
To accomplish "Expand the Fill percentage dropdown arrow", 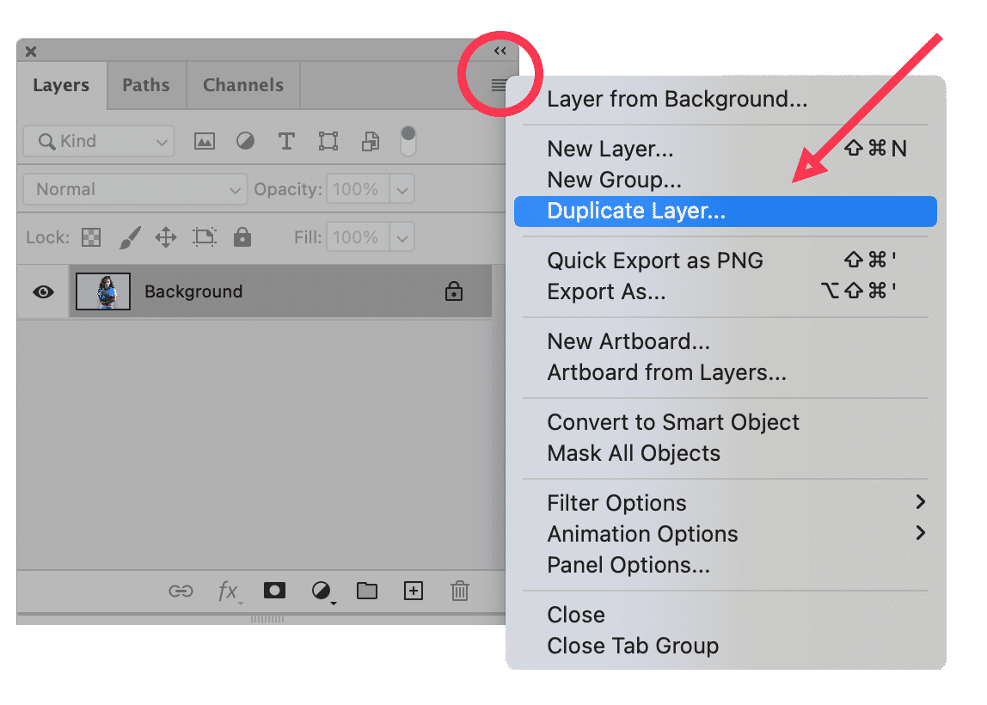I will 402,237.
